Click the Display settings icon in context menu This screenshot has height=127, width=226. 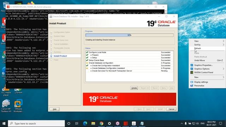tap(192, 82)
